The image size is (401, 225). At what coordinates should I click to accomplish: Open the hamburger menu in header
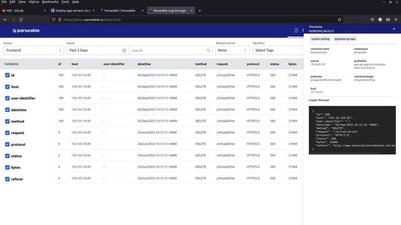tap(296, 31)
